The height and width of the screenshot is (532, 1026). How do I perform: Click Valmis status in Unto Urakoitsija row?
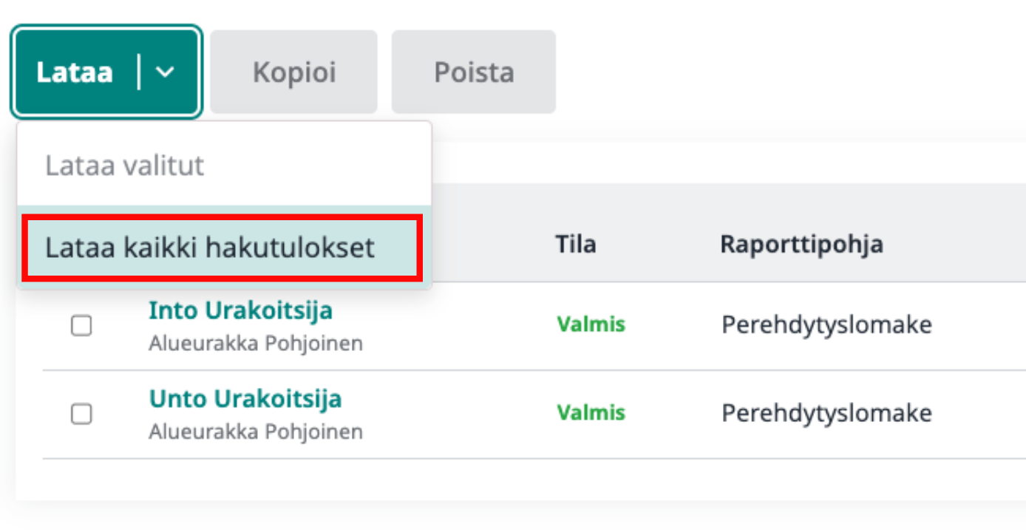coord(591,412)
